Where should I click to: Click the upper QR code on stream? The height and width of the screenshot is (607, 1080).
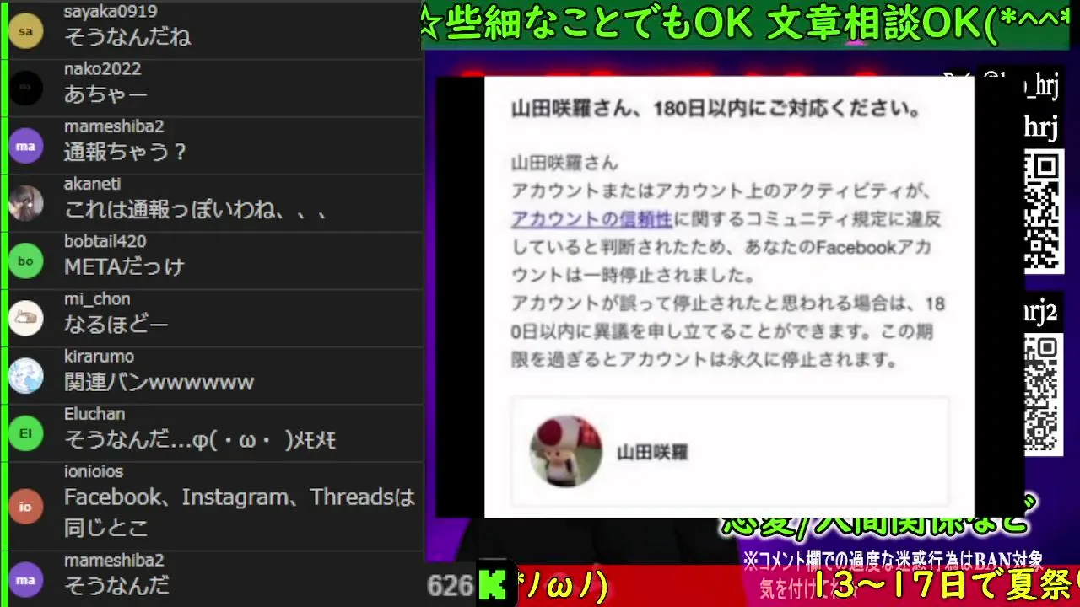coord(1043,212)
